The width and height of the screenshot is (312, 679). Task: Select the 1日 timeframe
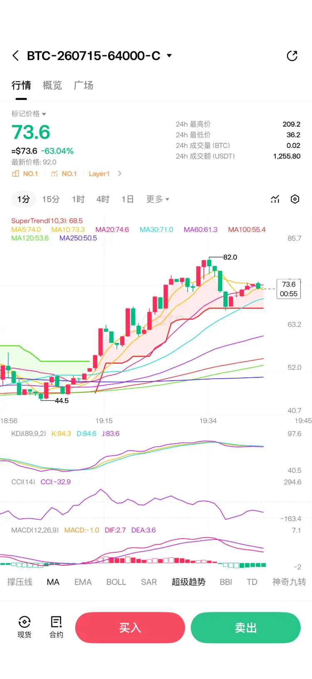128,199
